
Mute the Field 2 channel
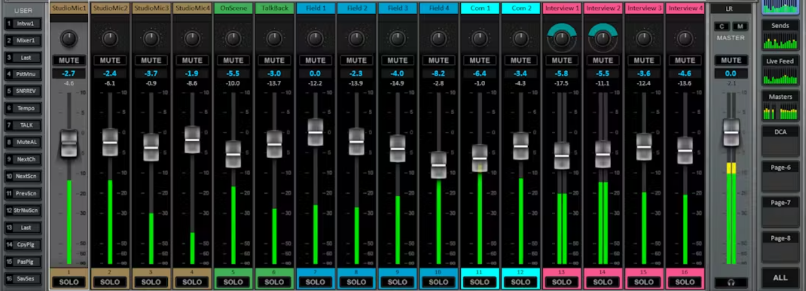[356, 60]
